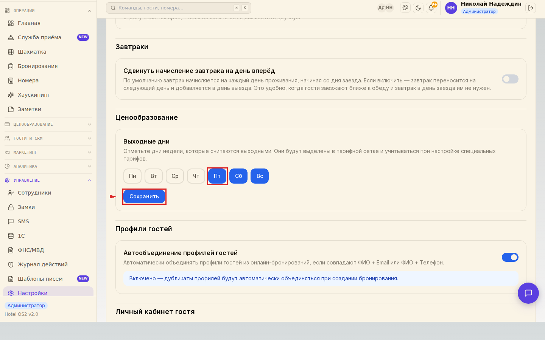Open notifications bell icon
The width and height of the screenshot is (545, 340).
point(431,8)
